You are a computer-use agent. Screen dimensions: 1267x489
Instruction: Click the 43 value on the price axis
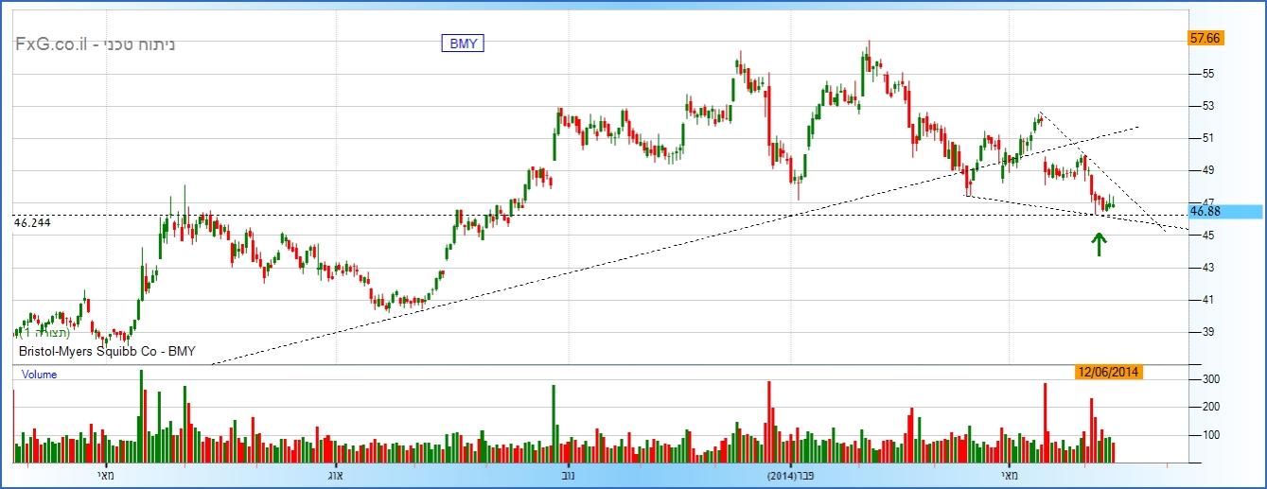pos(1208,268)
